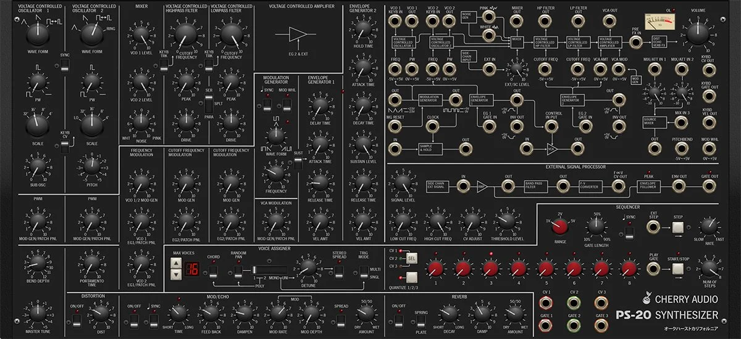Click the sequencer START/STOP button
This screenshot has width=741, height=339.
tap(678, 268)
